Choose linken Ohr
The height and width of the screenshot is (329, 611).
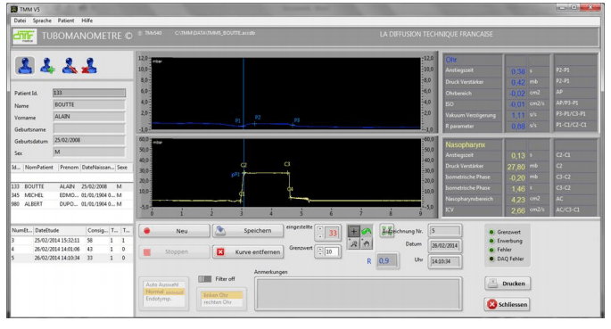[x=221, y=295]
